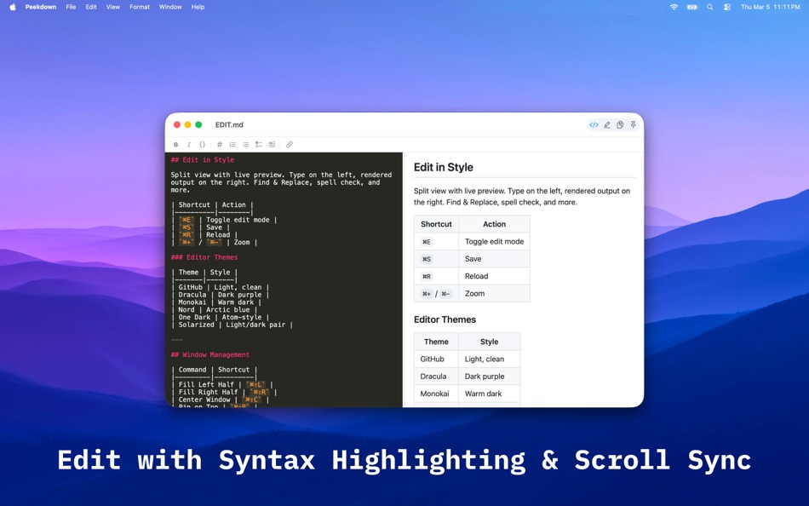Minimize EDIT.md with yellow button
Image resolution: width=809 pixels, height=506 pixels.
188,125
